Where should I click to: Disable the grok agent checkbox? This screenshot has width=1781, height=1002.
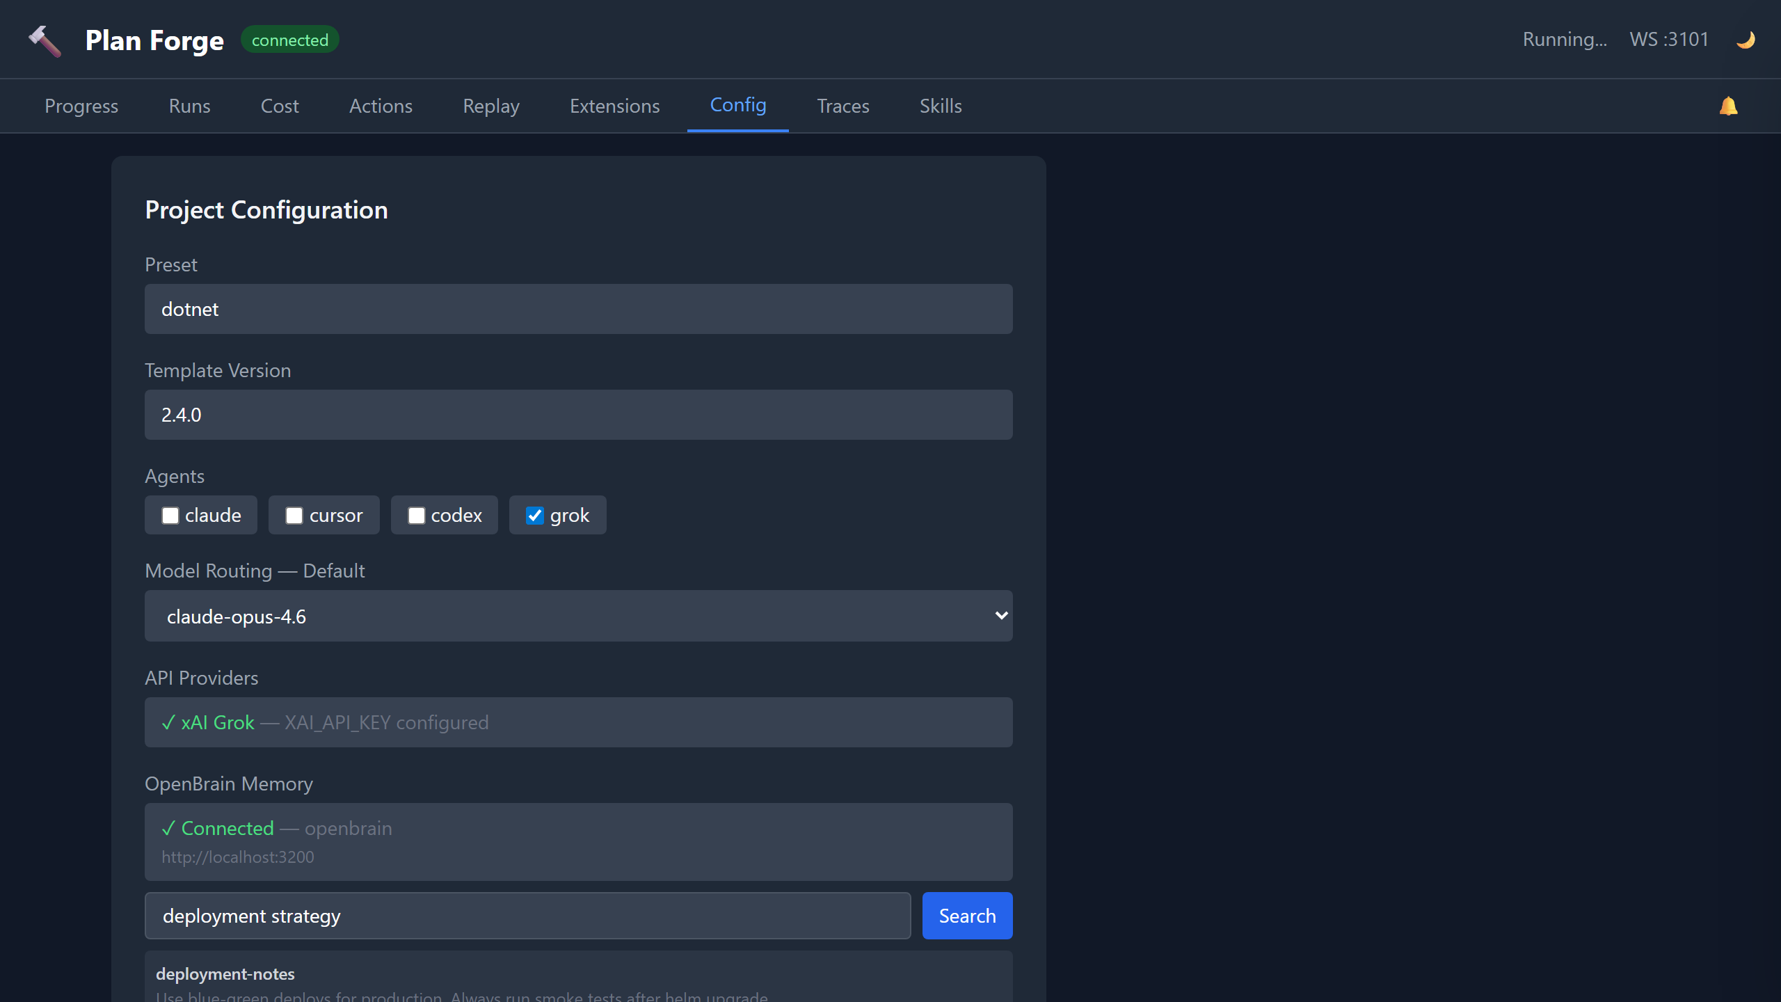coord(535,515)
